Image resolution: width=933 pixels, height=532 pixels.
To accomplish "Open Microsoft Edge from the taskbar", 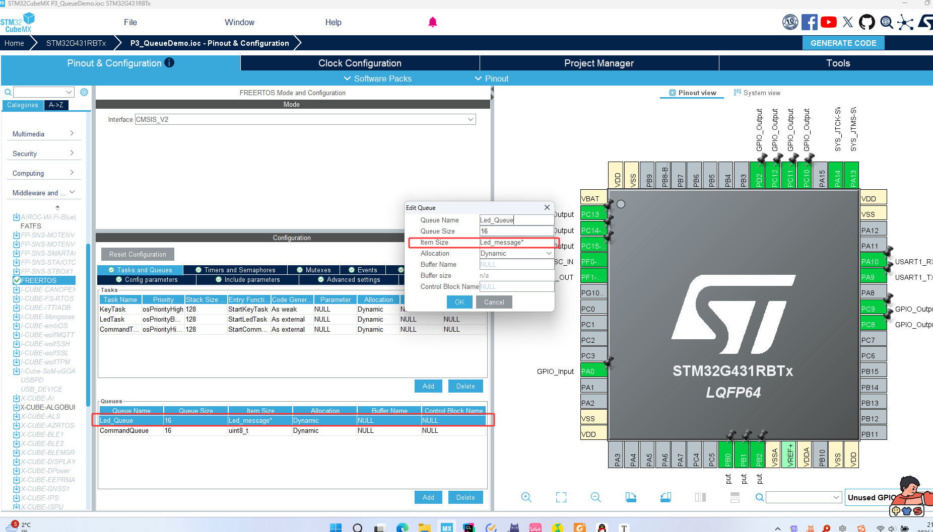I will [403, 527].
